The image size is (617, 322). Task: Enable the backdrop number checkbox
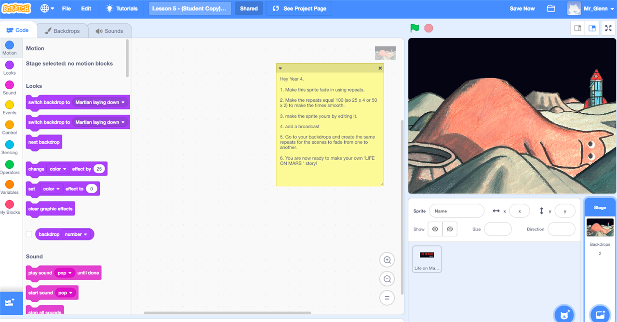29,234
